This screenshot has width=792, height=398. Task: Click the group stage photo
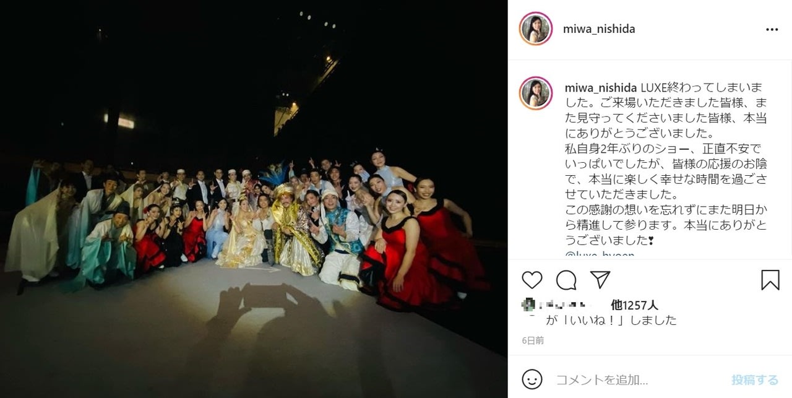[254, 199]
